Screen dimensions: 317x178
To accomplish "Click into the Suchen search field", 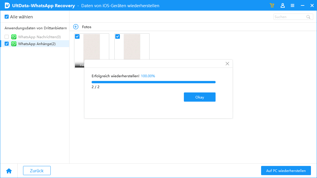I will coord(289,17).
